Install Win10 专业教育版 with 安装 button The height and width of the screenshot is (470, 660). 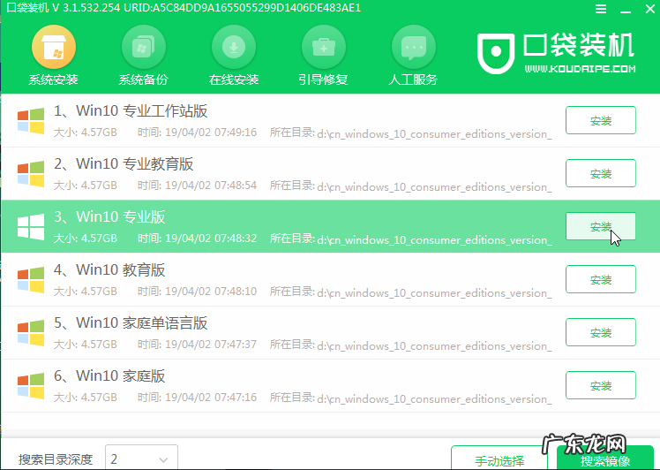click(x=601, y=173)
